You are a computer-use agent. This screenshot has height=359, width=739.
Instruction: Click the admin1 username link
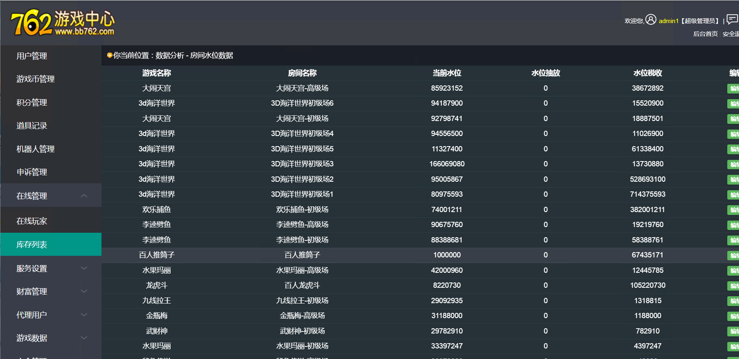(668, 21)
